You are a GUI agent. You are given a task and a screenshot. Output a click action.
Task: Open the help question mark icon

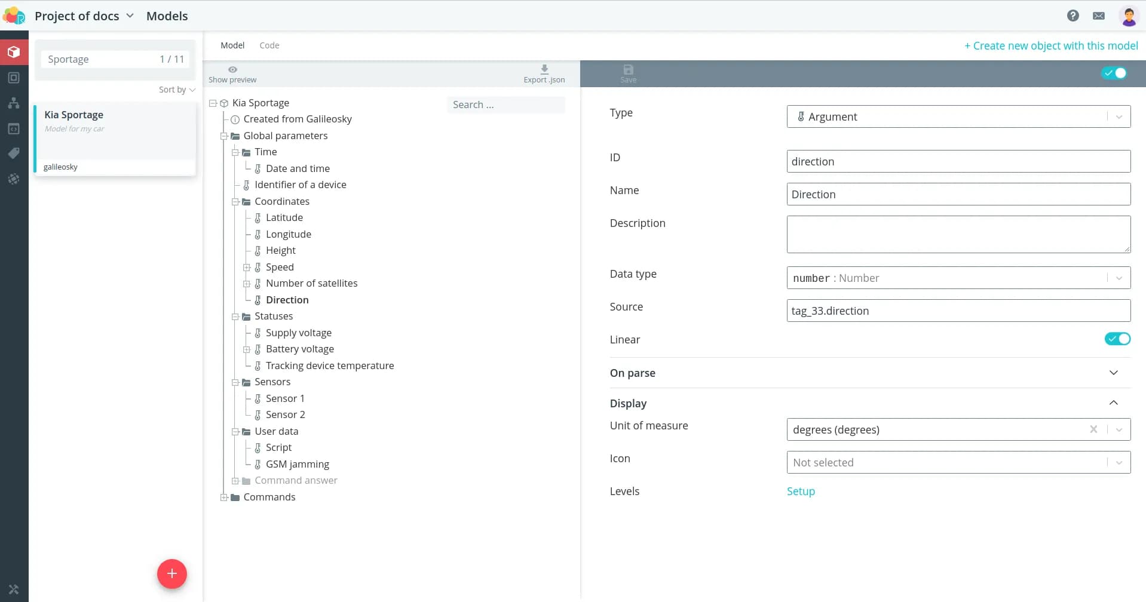coord(1073,16)
